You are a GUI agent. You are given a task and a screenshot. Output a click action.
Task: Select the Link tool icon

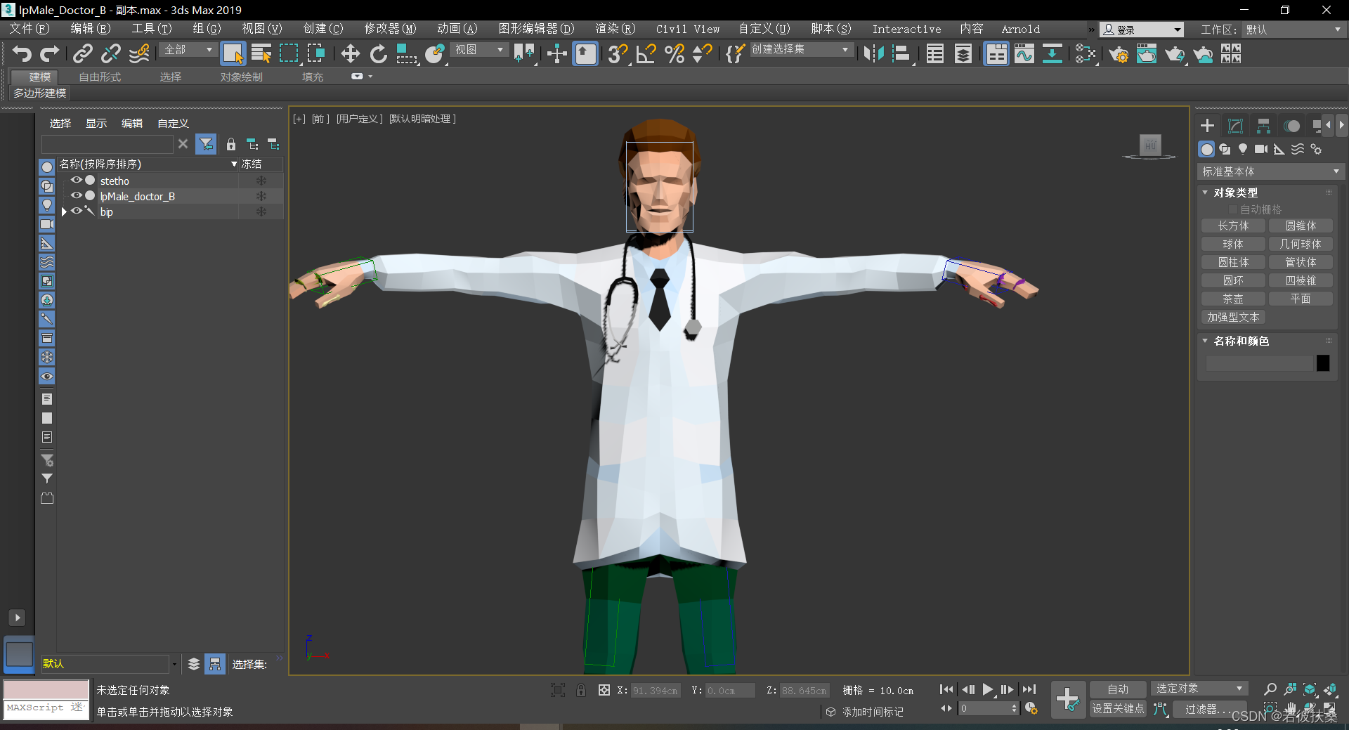83,53
